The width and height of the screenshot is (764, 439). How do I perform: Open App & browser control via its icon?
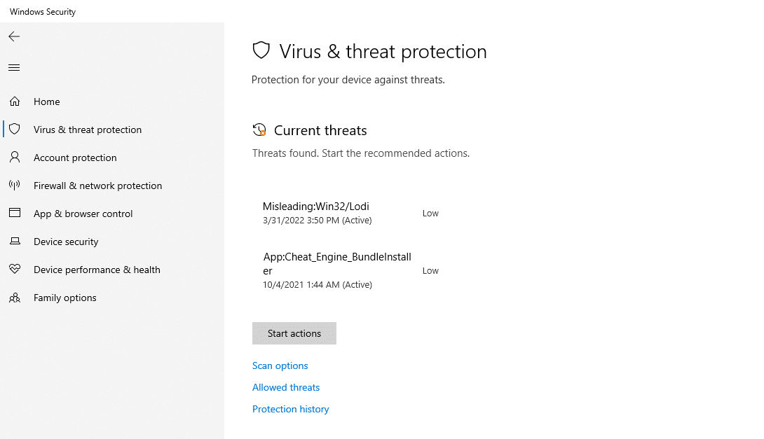(x=15, y=213)
